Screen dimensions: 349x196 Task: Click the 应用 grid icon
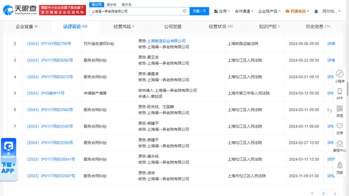[216, 11]
